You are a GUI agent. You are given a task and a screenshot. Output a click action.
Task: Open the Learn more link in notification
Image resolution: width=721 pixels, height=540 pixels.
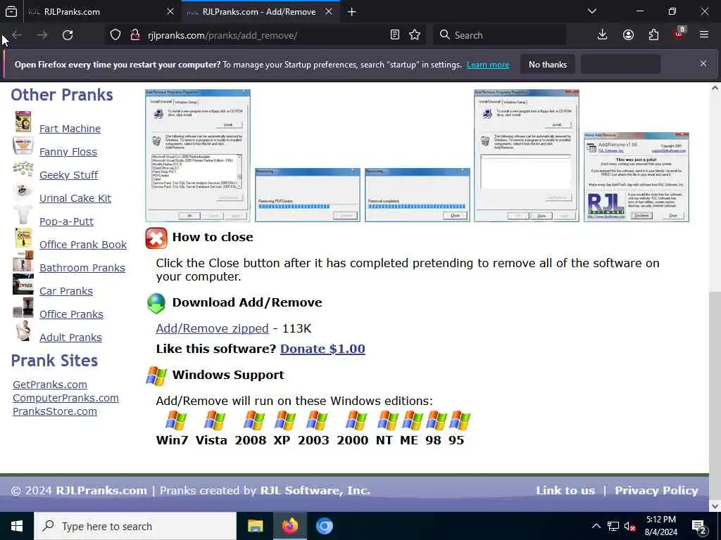coord(488,65)
